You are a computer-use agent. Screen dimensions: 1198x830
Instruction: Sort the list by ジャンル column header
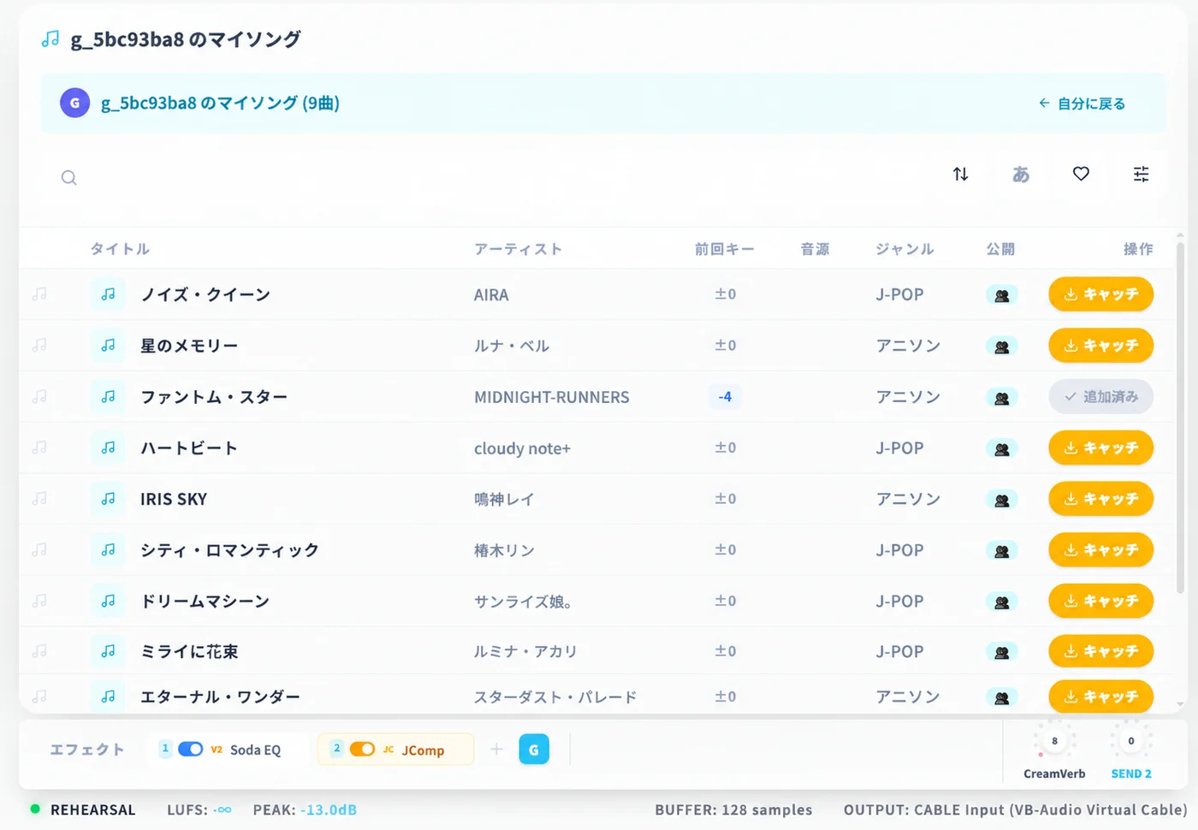[x=904, y=249]
